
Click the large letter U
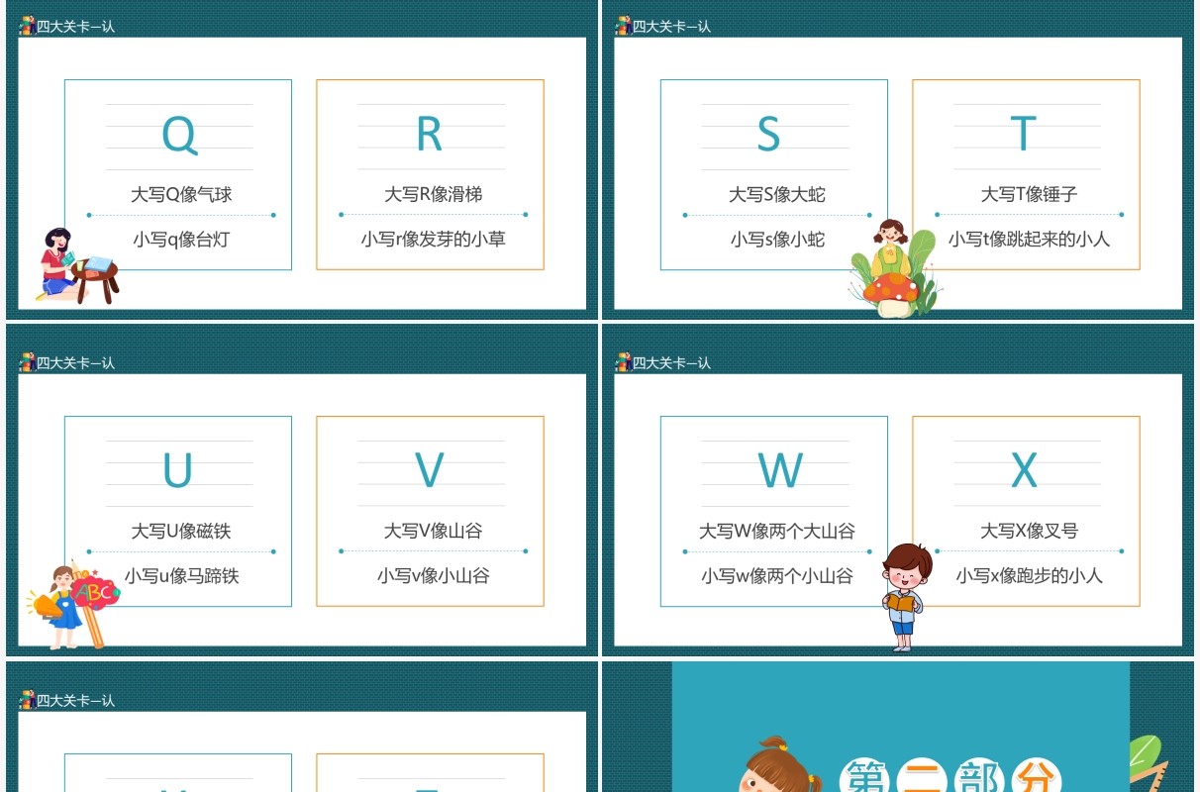(177, 470)
